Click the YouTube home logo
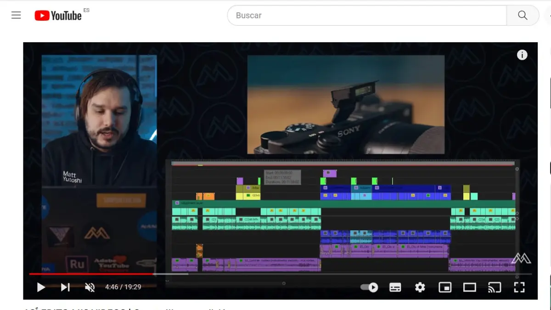The height and width of the screenshot is (310, 551). [58, 16]
